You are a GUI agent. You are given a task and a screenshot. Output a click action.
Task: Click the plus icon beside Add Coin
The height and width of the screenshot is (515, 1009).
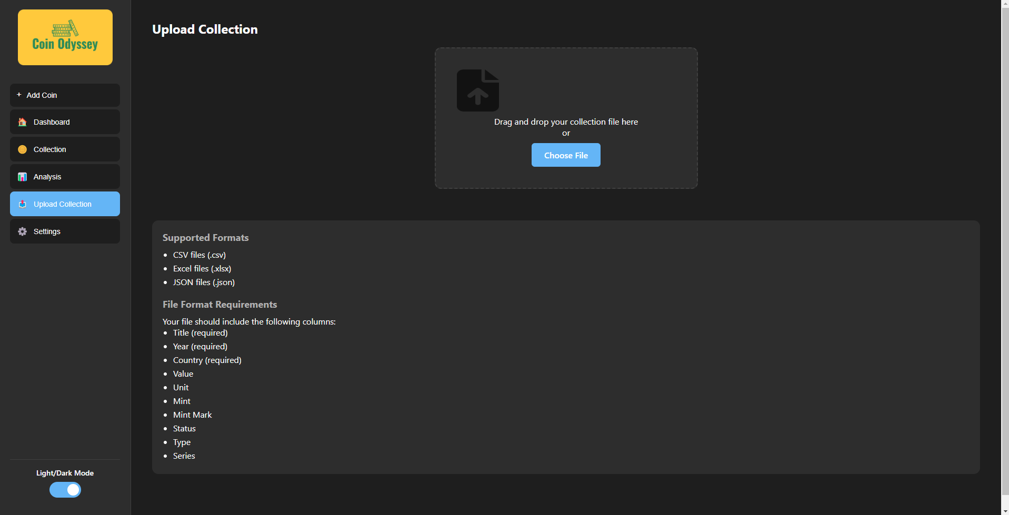19,95
